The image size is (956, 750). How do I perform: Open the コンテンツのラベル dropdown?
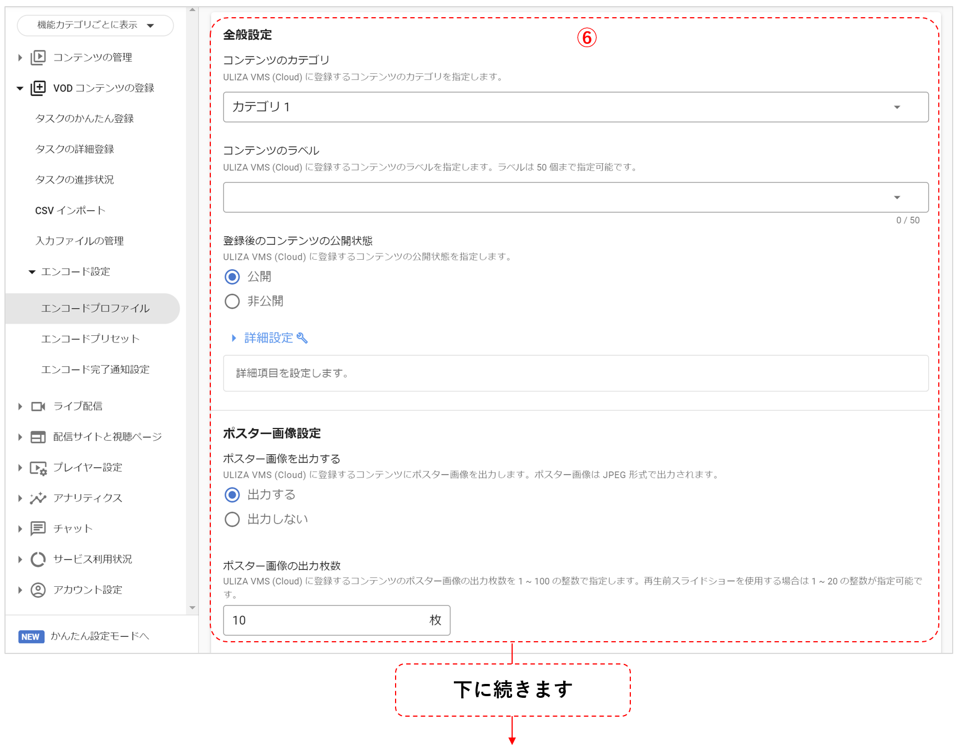(x=575, y=197)
